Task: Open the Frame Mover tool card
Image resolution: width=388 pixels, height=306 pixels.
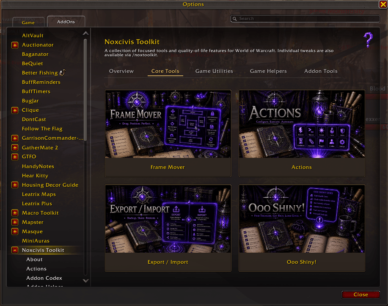Action: [x=168, y=133]
